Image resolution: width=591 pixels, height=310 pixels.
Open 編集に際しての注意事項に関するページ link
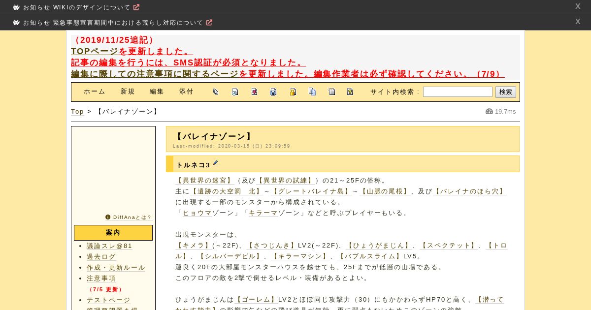point(155,74)
